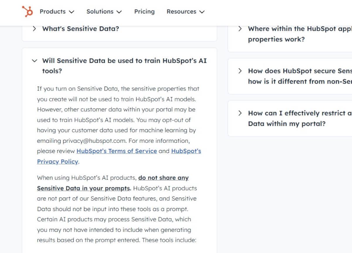Open the Resources menu

181,11
